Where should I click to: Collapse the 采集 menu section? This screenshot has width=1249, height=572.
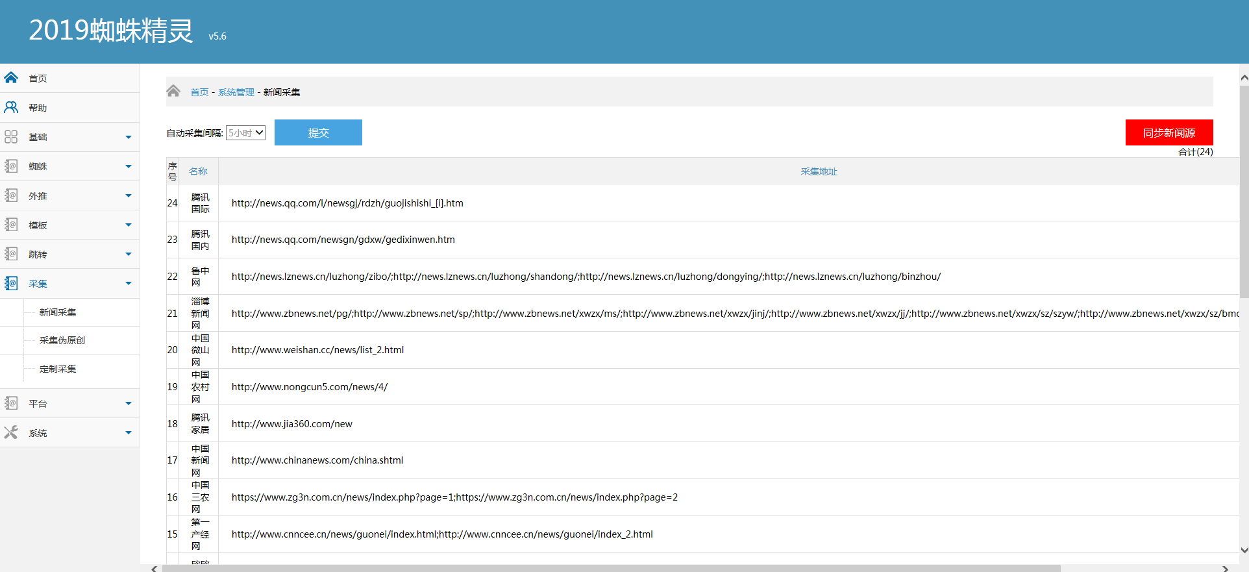pyautogui.click(x=128, y=284)
